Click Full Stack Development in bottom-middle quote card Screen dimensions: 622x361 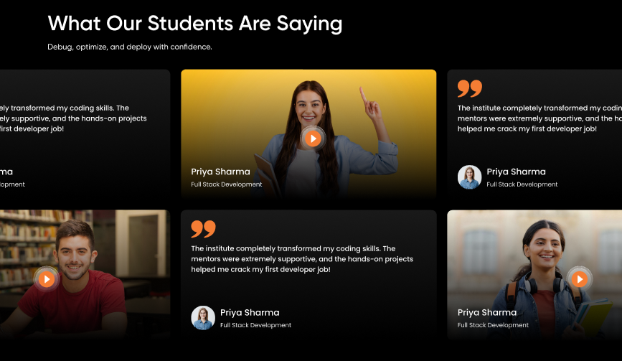pos(255,325)
